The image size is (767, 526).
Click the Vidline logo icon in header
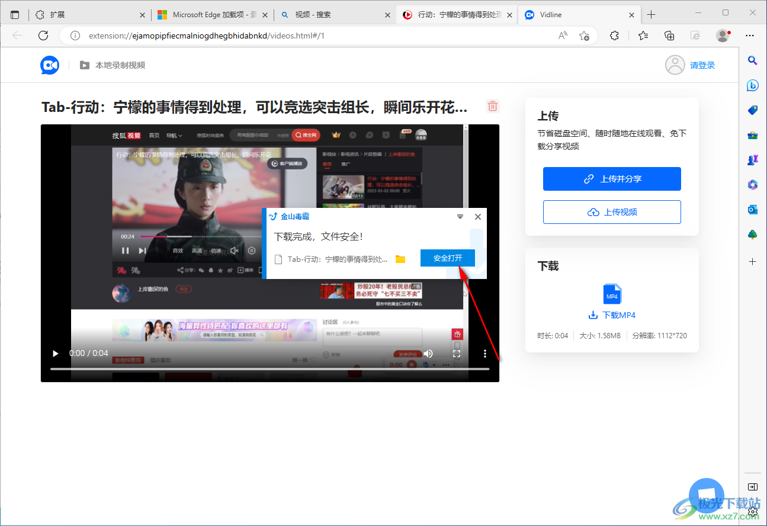(50, 65)
